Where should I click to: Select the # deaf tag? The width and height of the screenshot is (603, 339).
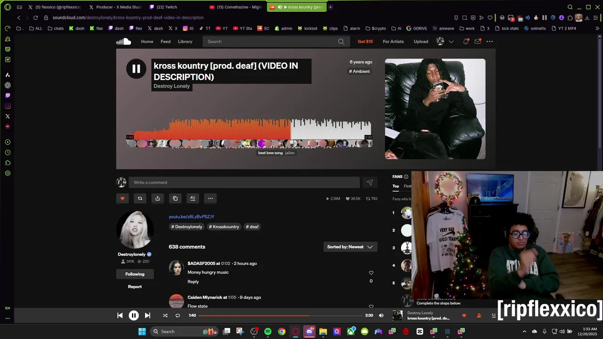252,227
